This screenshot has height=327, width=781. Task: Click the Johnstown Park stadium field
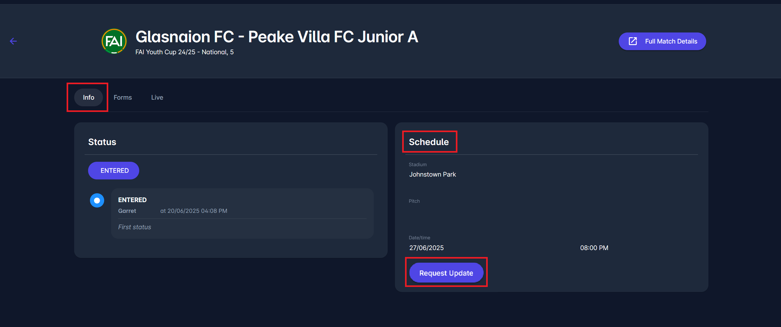click(x=432, y=174)
